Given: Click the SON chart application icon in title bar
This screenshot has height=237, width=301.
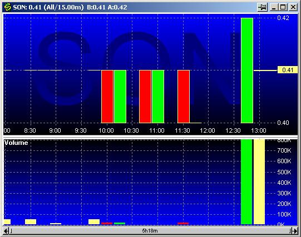Looking at the screenshot, I should pyautogui.click(x=8, y=7).
